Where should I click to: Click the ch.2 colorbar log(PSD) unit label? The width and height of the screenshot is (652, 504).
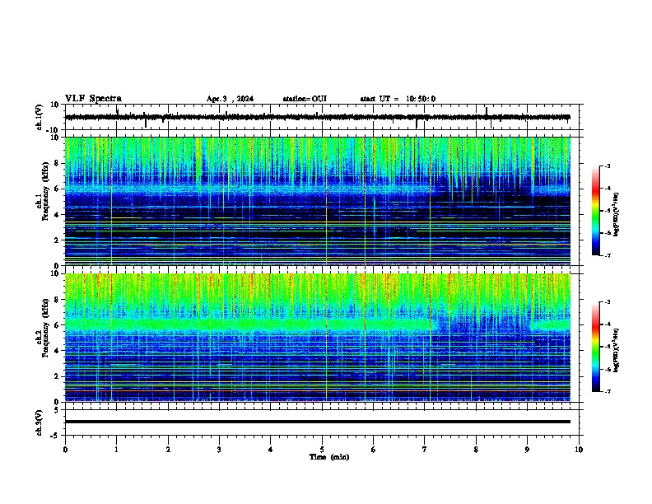(x=617, y=350)
